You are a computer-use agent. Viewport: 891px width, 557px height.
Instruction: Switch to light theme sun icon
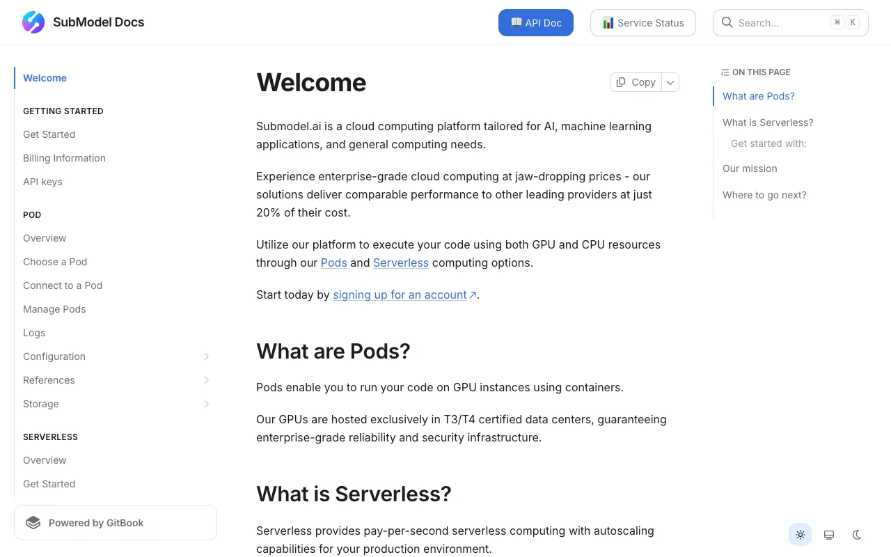(x=801, y=535)
